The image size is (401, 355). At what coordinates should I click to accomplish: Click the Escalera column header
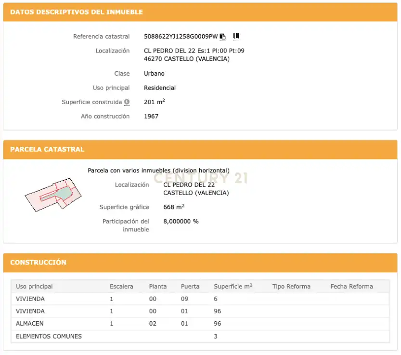pyautogui.click(x=121, y=287)
